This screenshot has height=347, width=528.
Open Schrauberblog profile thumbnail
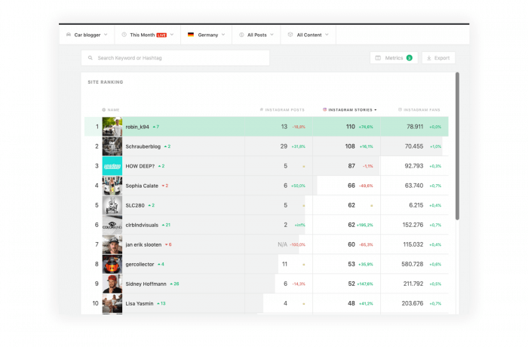[x=112, y=146]
